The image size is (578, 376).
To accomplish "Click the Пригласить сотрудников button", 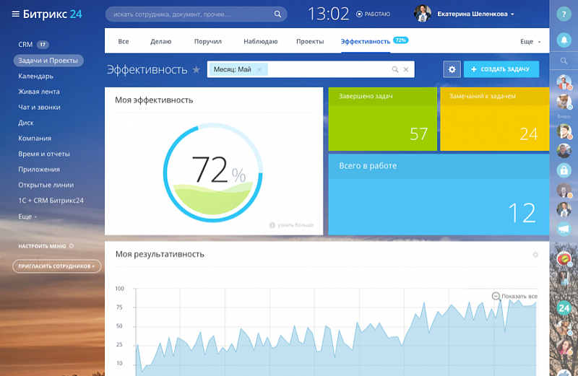I will pyautogui.click(x=55, y=266).
